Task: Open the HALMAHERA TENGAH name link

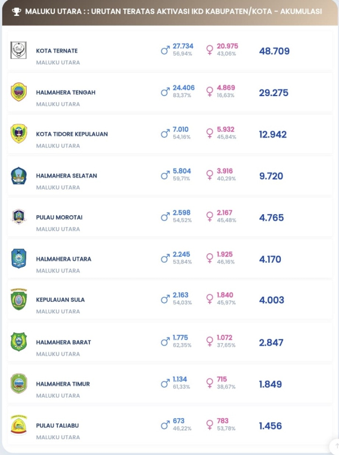Action: tap(66, 93)
